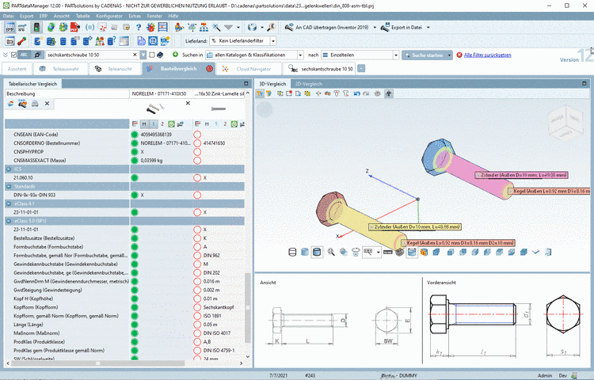Select the shaded cylinder with edges icon
The image size is (594, 380).
click(x=317, y=252)
